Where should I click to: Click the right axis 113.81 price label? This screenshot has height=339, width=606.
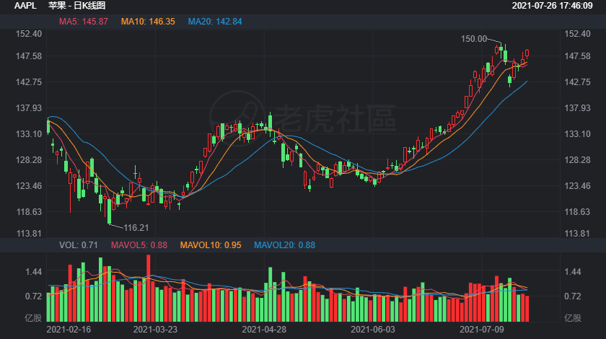(x=577, y=234)
